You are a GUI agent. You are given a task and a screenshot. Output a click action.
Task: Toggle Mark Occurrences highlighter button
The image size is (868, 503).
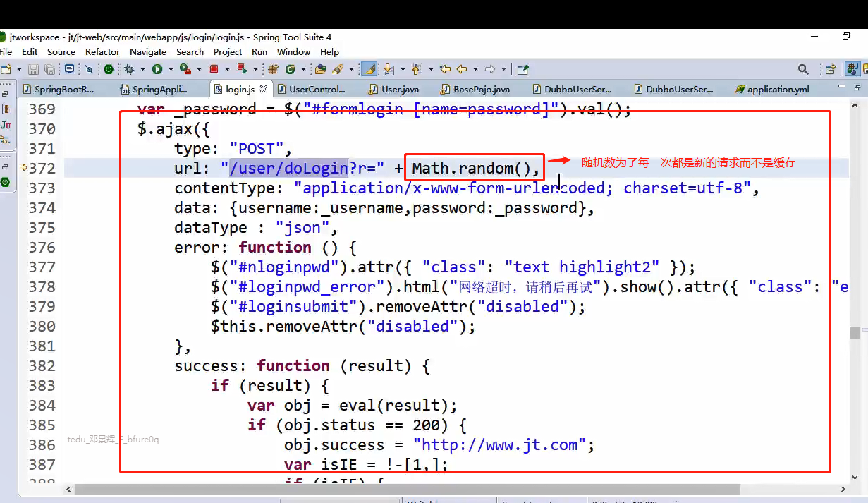click(x=369, y=69)
